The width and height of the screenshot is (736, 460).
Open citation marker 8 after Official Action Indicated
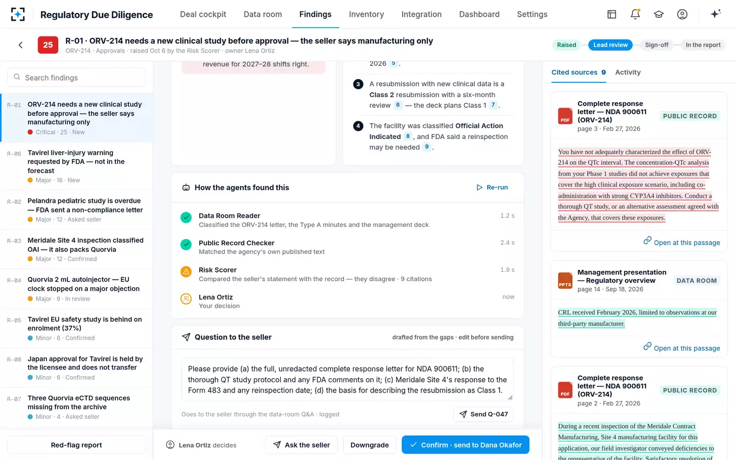407,136
